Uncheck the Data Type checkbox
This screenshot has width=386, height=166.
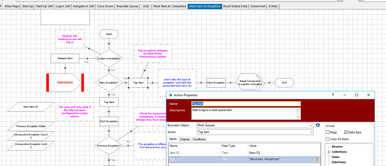[x=346, y=132]
